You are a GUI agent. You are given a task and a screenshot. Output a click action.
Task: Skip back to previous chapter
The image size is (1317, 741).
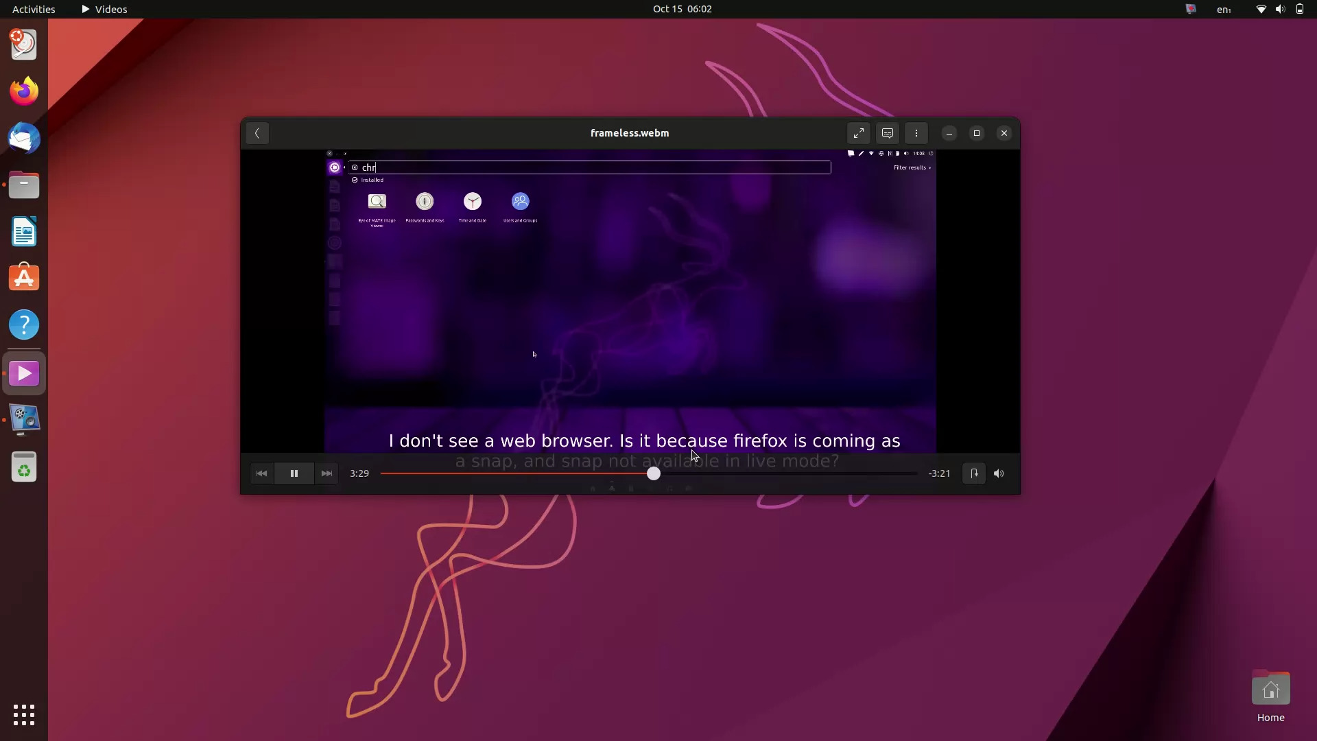click(x=261, y=473)
